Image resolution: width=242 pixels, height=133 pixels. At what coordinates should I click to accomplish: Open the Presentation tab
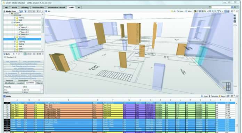click(x=38, y=8)
